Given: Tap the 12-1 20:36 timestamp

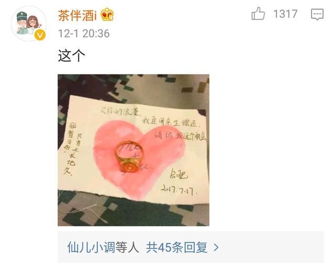Looking at the screenshot, I should 84,34.
